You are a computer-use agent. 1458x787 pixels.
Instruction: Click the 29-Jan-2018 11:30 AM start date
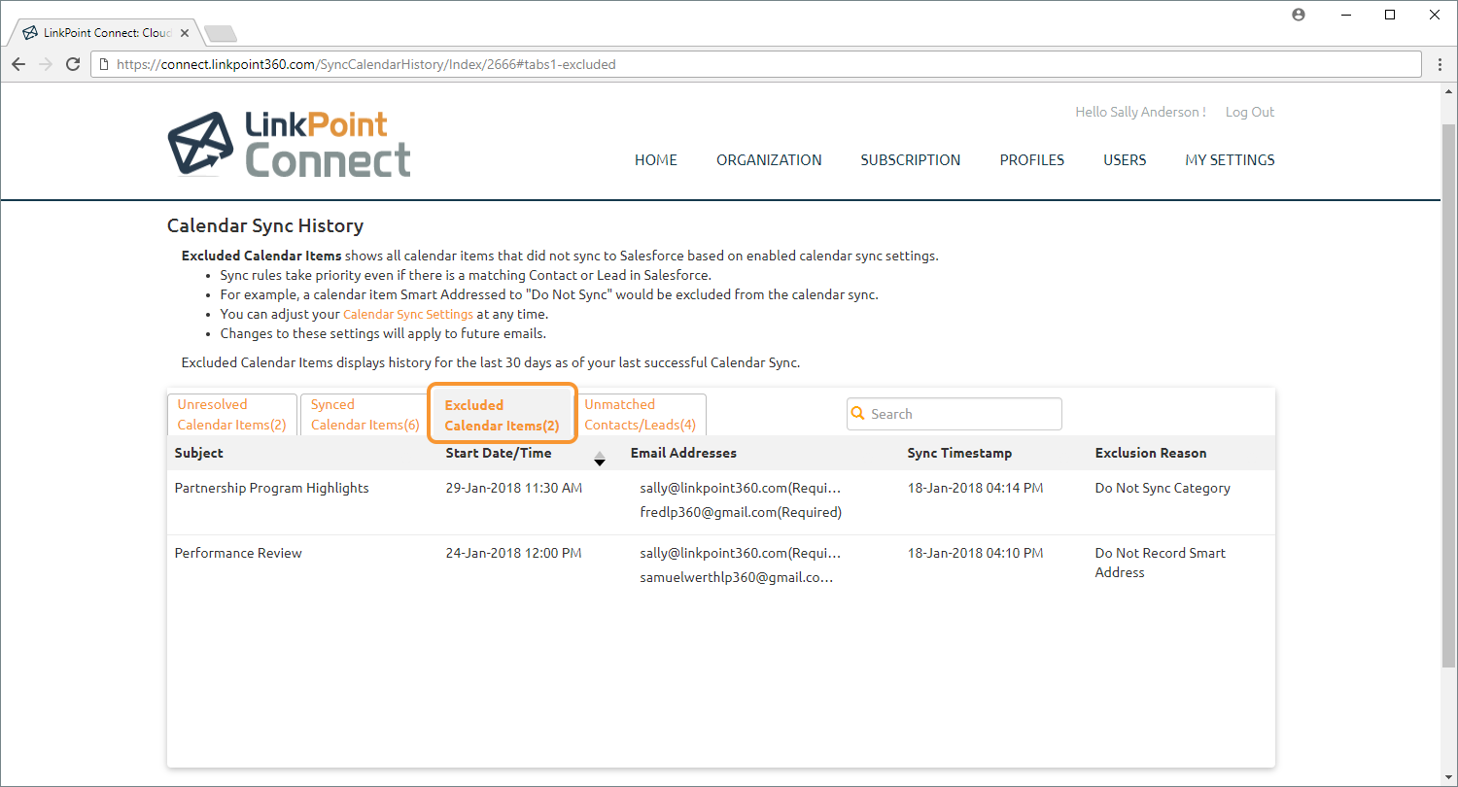tap(514, 488)
